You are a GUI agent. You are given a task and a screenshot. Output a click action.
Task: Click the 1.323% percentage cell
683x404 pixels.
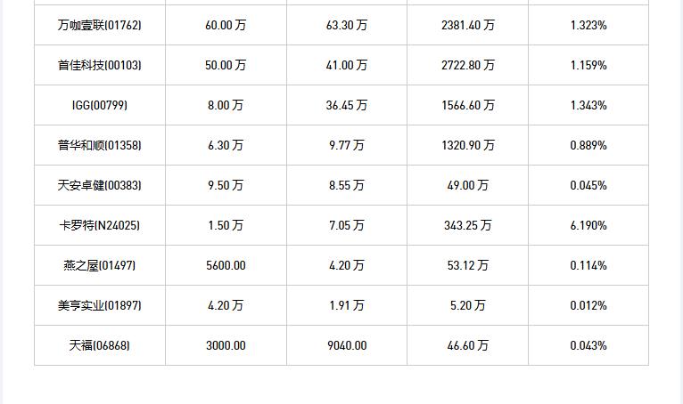pyautogui.click(x=588, y=25)
